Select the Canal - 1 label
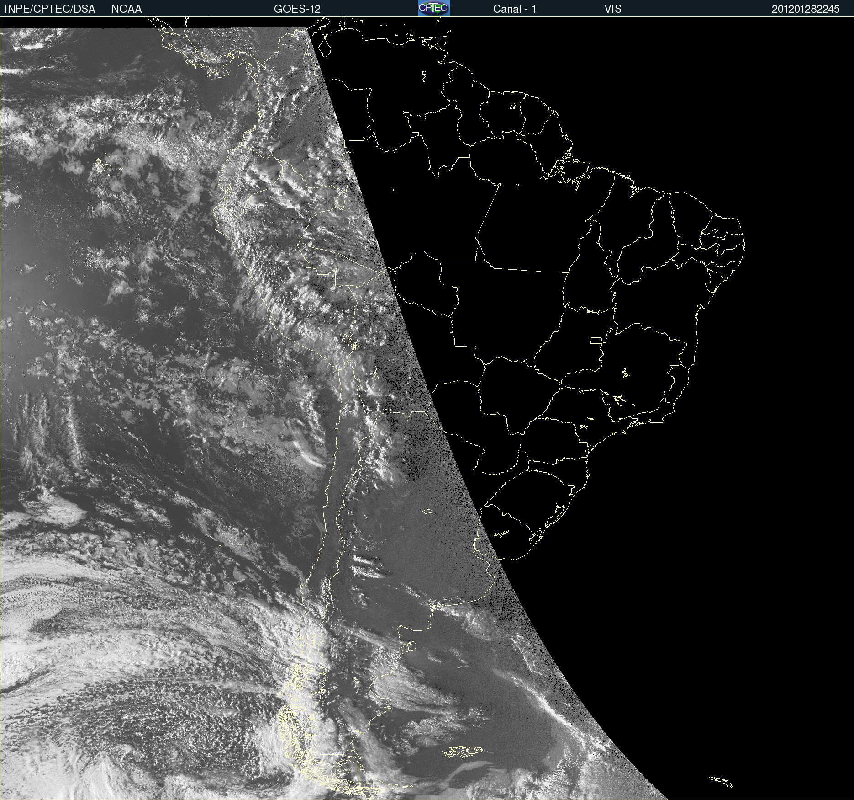The width and height of the screenshot is (854, 800). 515,9
